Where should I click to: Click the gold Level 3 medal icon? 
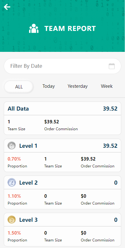tap(12, 220)
